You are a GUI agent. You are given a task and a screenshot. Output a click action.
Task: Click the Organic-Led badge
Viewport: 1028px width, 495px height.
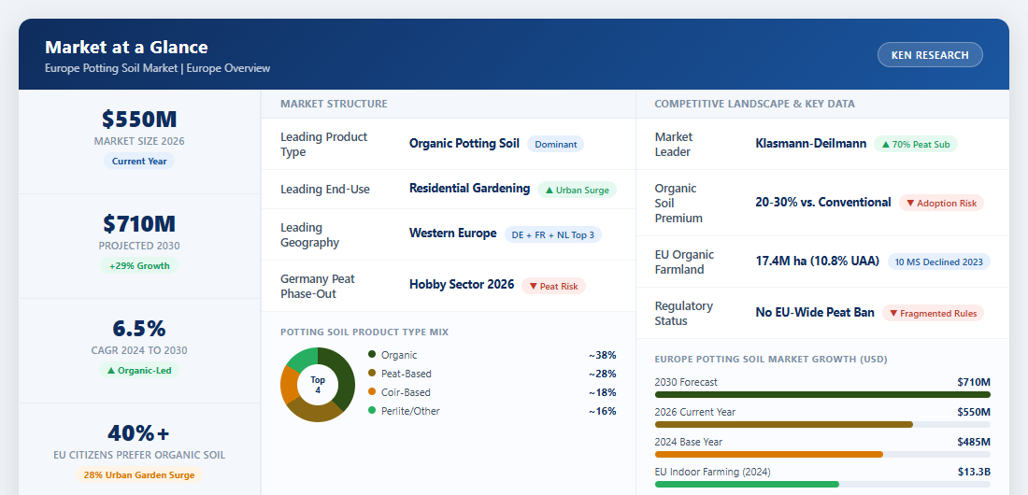(x=139, y=371)
